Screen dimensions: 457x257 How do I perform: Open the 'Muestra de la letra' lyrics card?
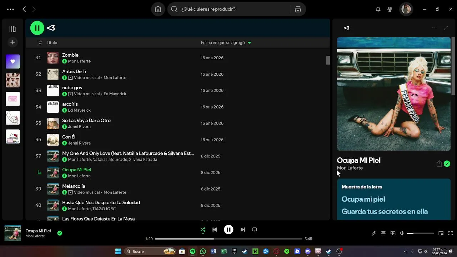pyautogui.click(x=393, y=199)
